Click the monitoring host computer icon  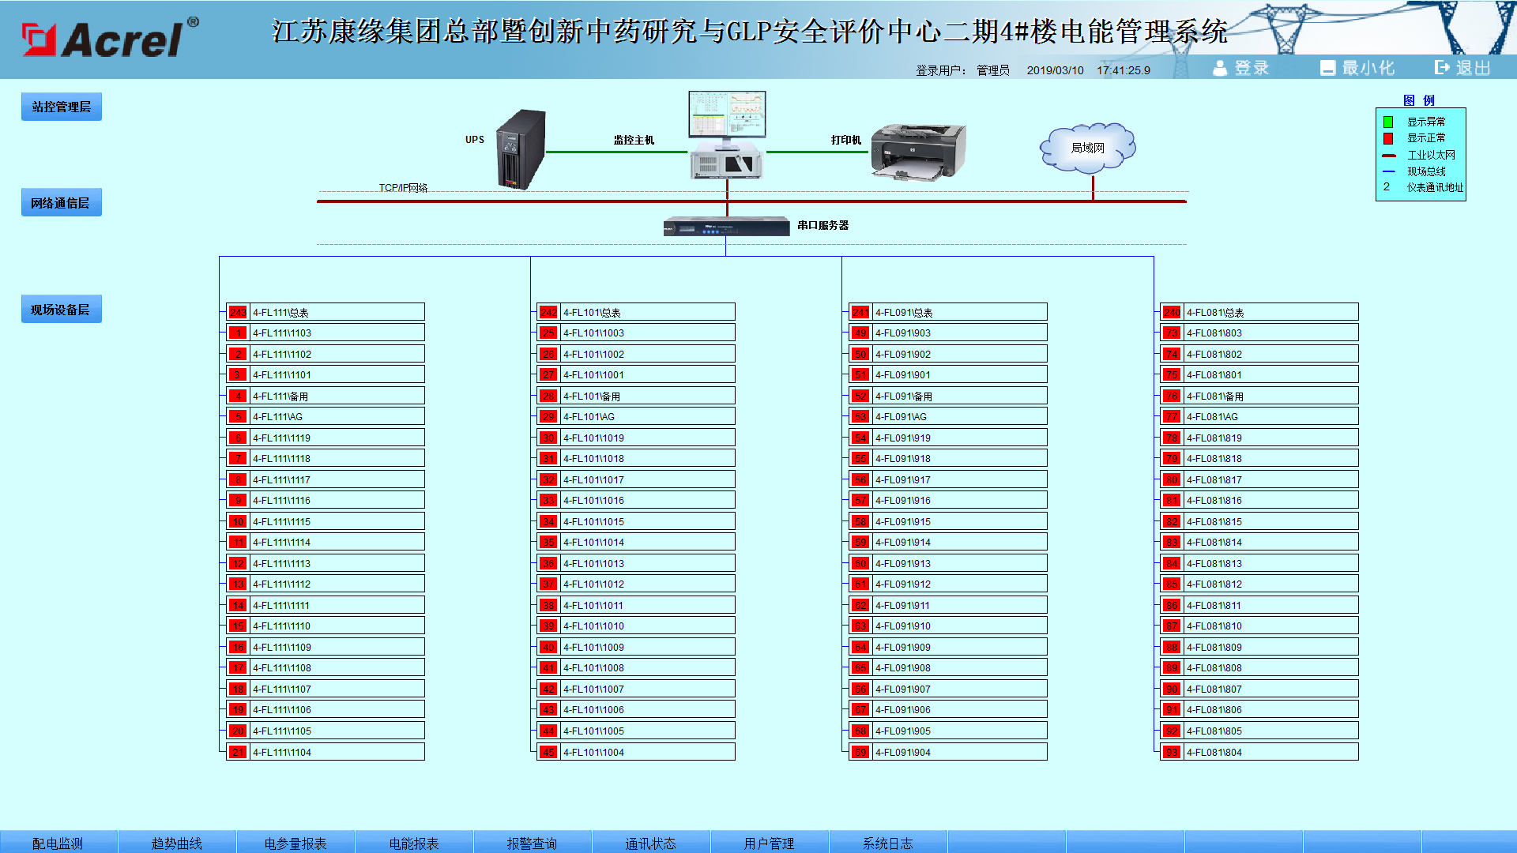tap(727, 134)
